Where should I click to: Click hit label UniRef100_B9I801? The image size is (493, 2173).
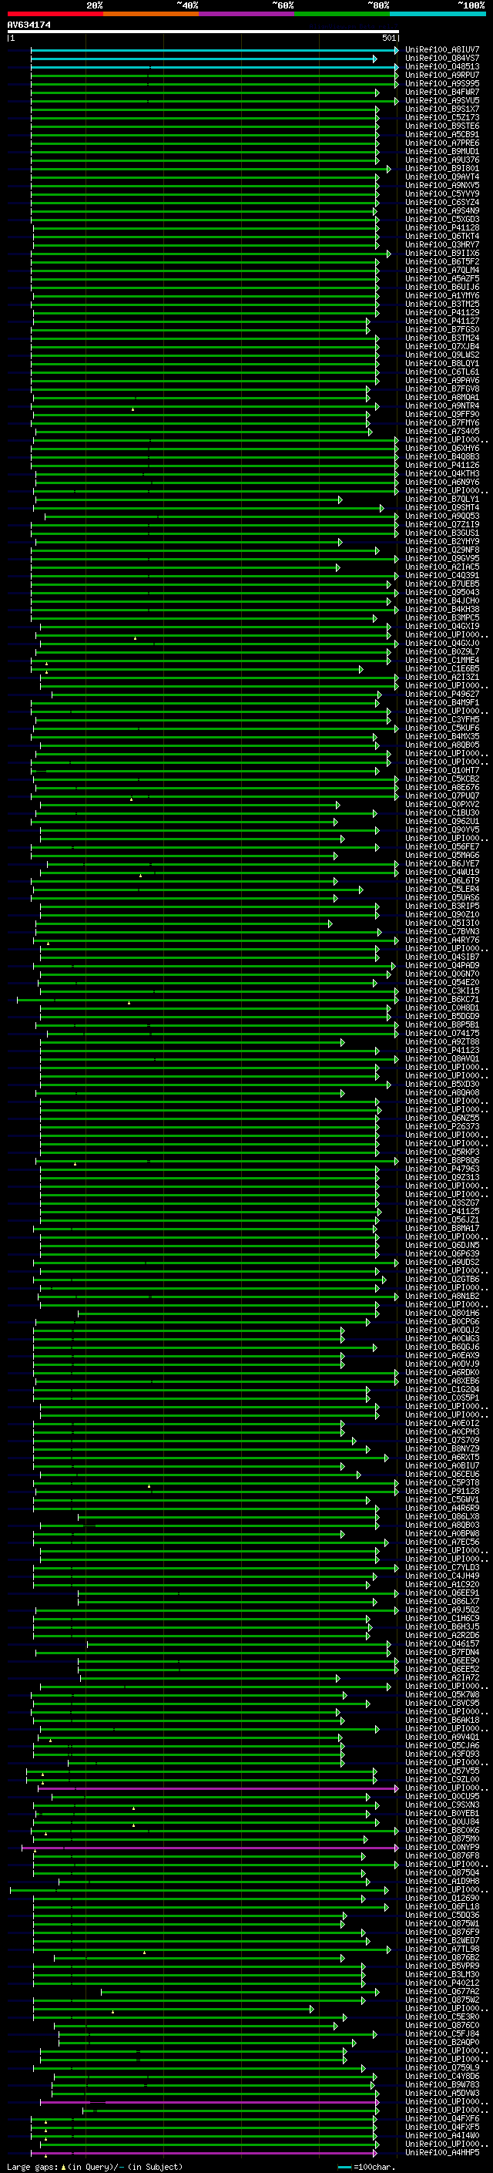click(x=441, y=169)
